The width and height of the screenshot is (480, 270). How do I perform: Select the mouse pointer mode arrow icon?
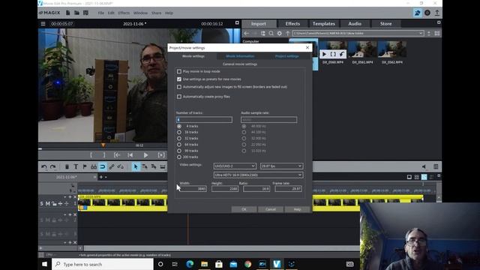(136, 166)
